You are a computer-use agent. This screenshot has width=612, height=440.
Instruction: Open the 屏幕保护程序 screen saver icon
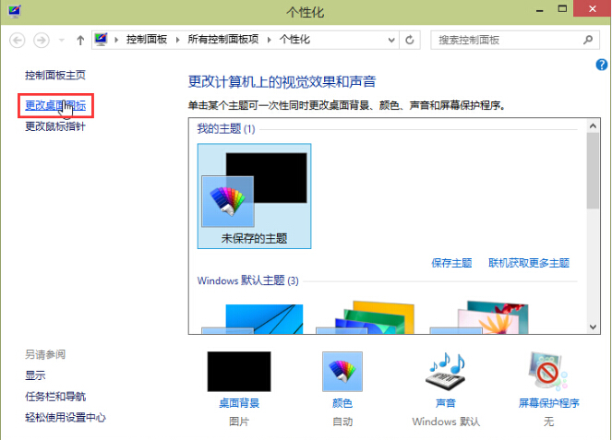[548, 373]
